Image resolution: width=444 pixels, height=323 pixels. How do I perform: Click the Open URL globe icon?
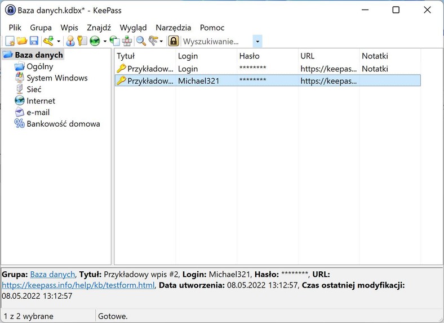[x=95, y=41]
